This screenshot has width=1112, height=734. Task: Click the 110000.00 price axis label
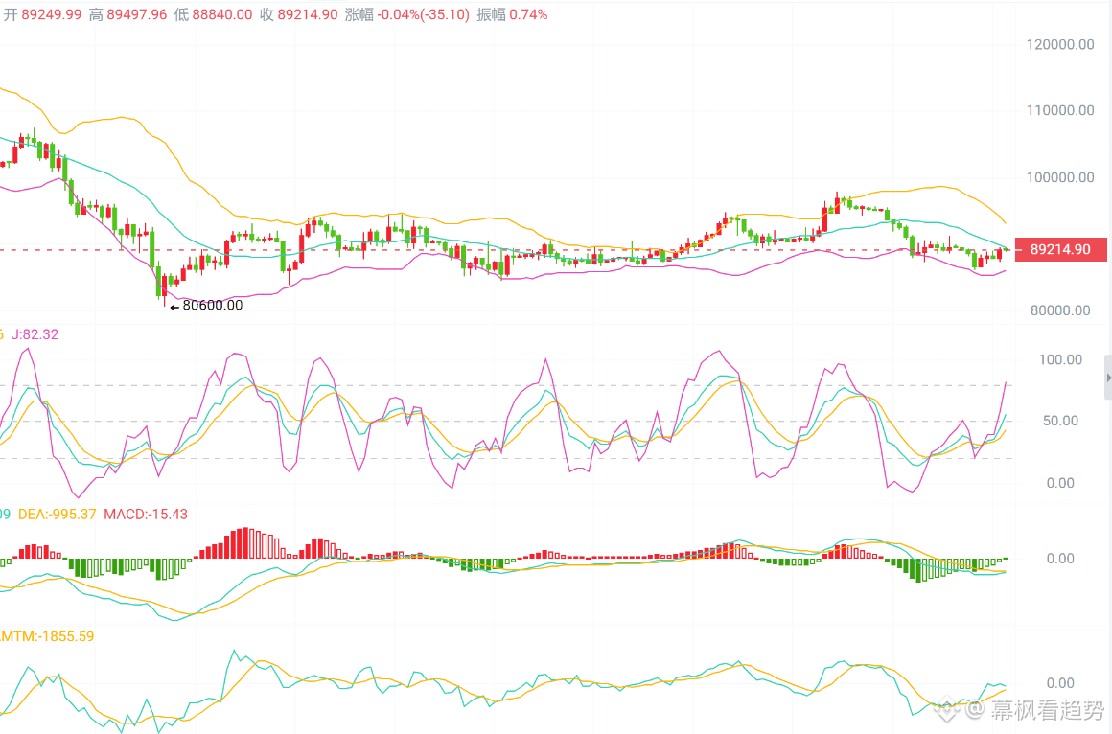1060,110
